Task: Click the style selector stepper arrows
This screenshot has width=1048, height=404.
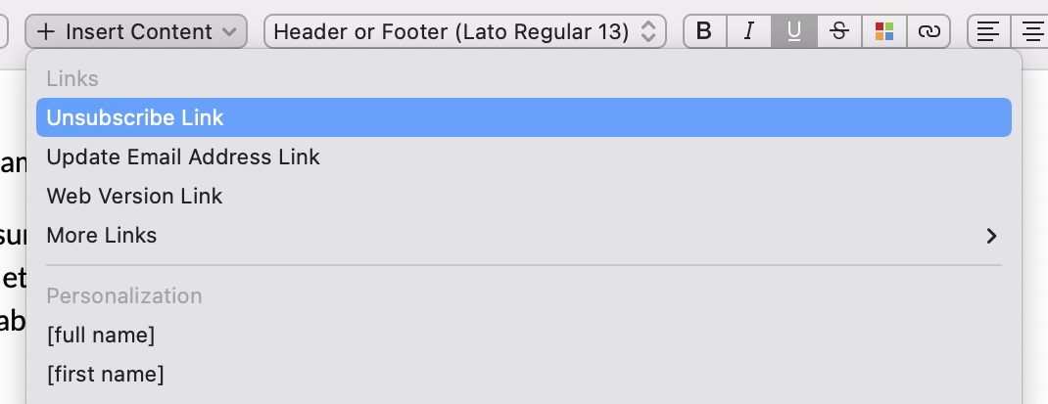Action: click(647, 31)
